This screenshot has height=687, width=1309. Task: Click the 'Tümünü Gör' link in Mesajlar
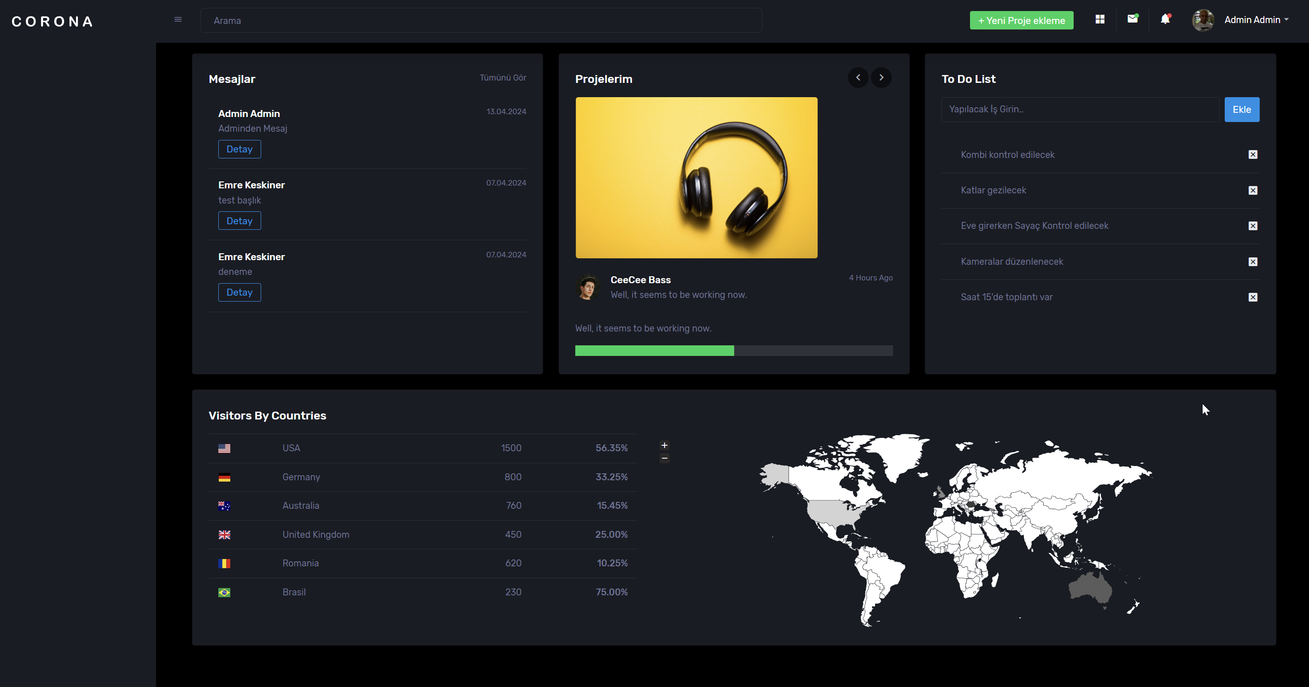click(x=503, y=78)
